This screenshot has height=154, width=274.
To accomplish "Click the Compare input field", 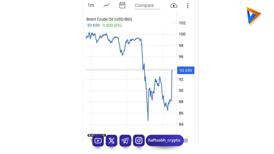I will point(147,6).
